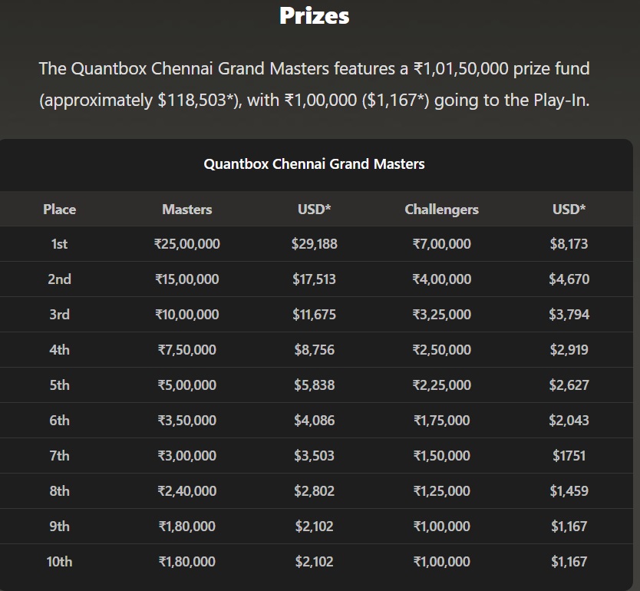
Task: Click the ₹25,00,000 Masters first prize
Action: click(x=187, y=244)
